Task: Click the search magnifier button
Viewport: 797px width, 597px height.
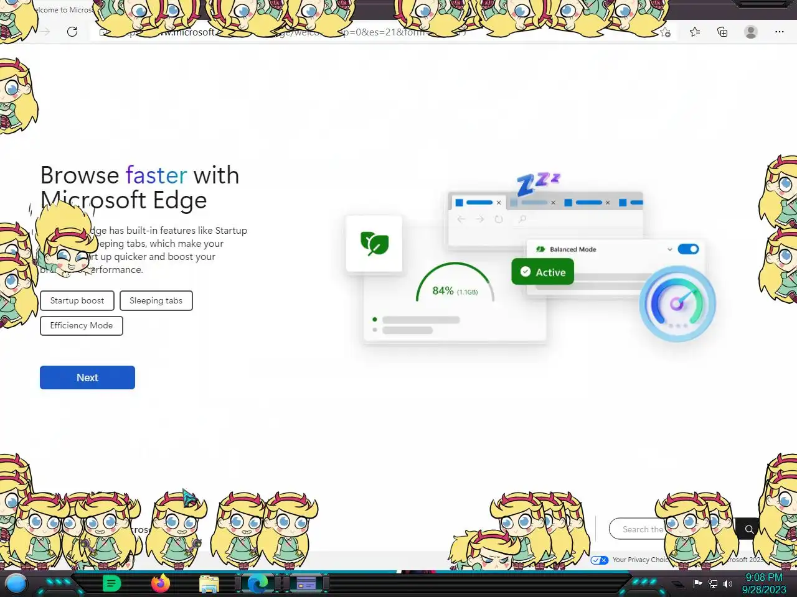Action: tap(749, 529)
